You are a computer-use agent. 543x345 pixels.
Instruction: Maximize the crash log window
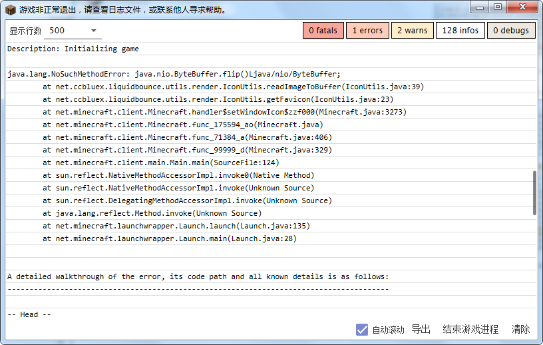pyautogui.click(x=498, y=7)
